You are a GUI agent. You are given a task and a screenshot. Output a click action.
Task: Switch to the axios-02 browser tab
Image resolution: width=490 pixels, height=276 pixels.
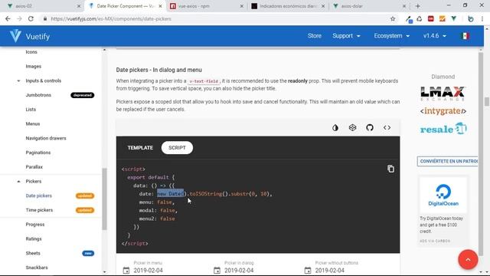pos(44,6)
